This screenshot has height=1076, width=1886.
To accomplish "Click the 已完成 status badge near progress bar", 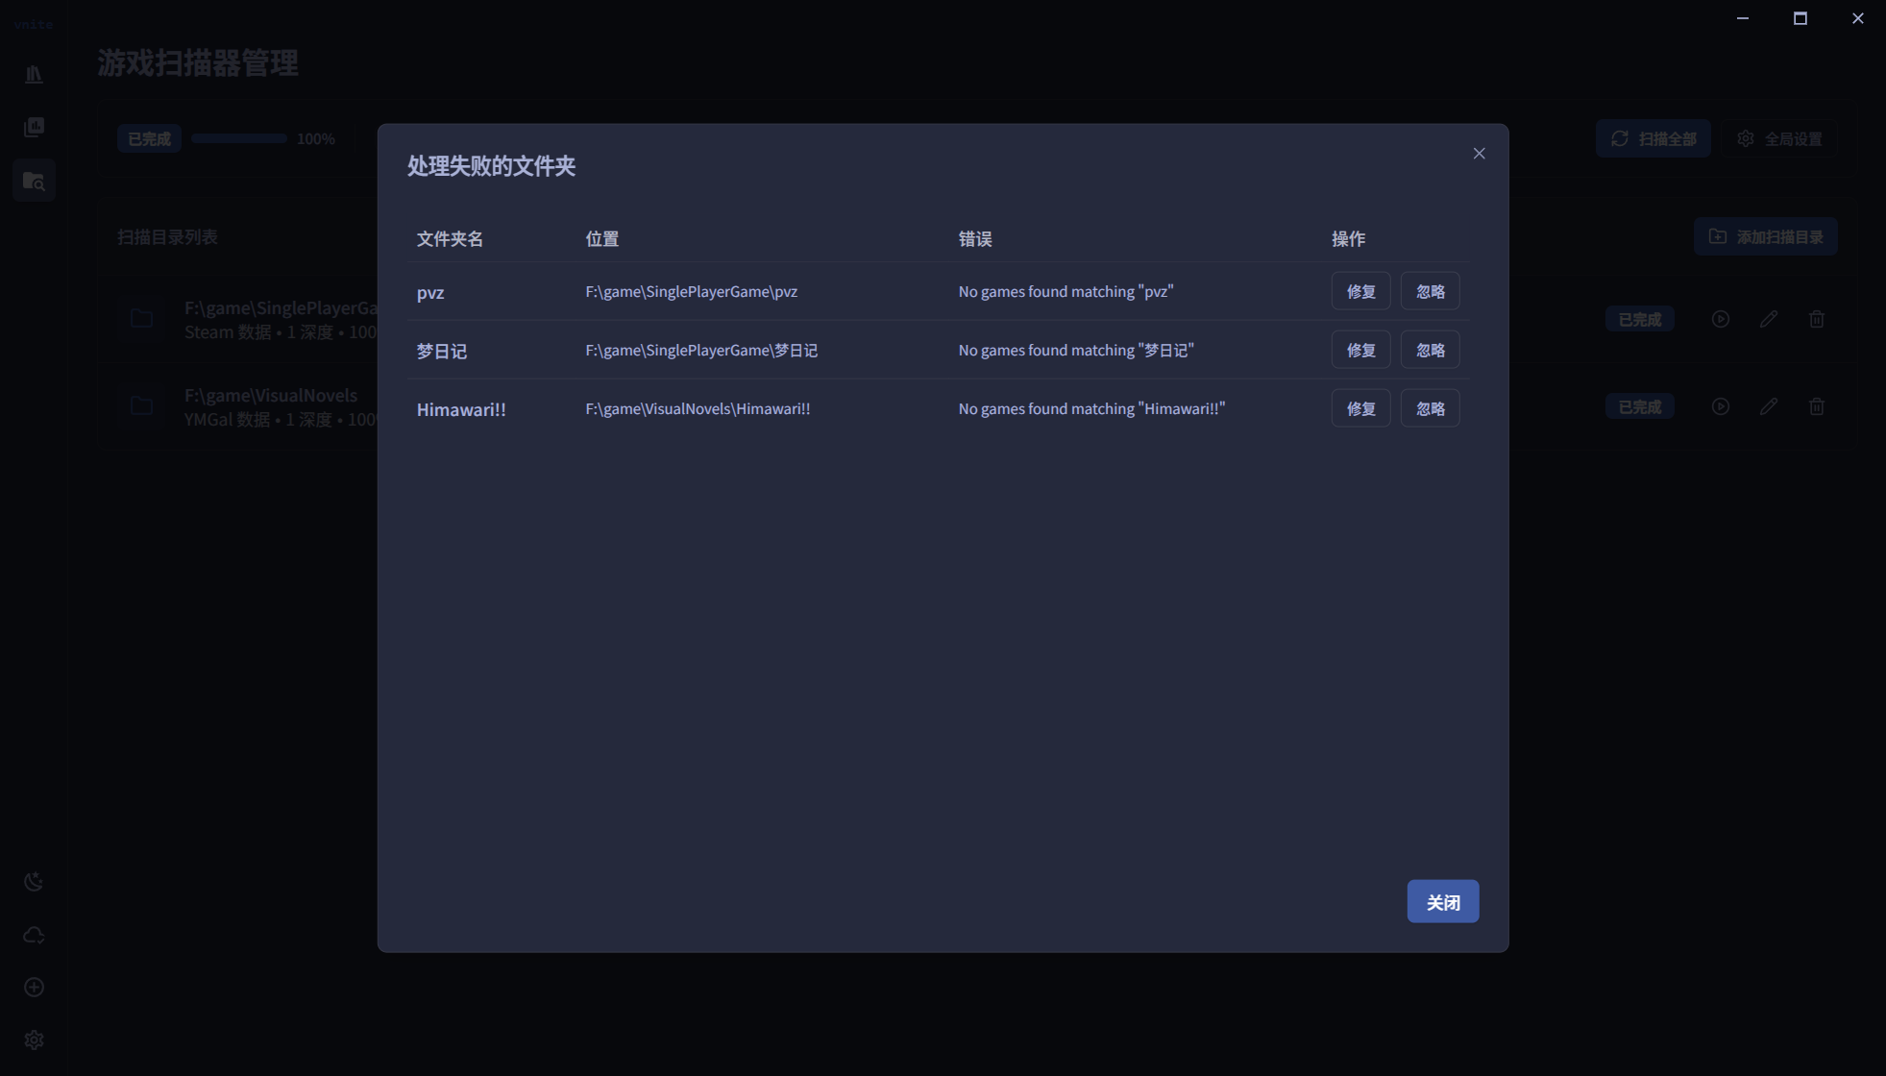I will pyautogui.click(x=149, y=138).
